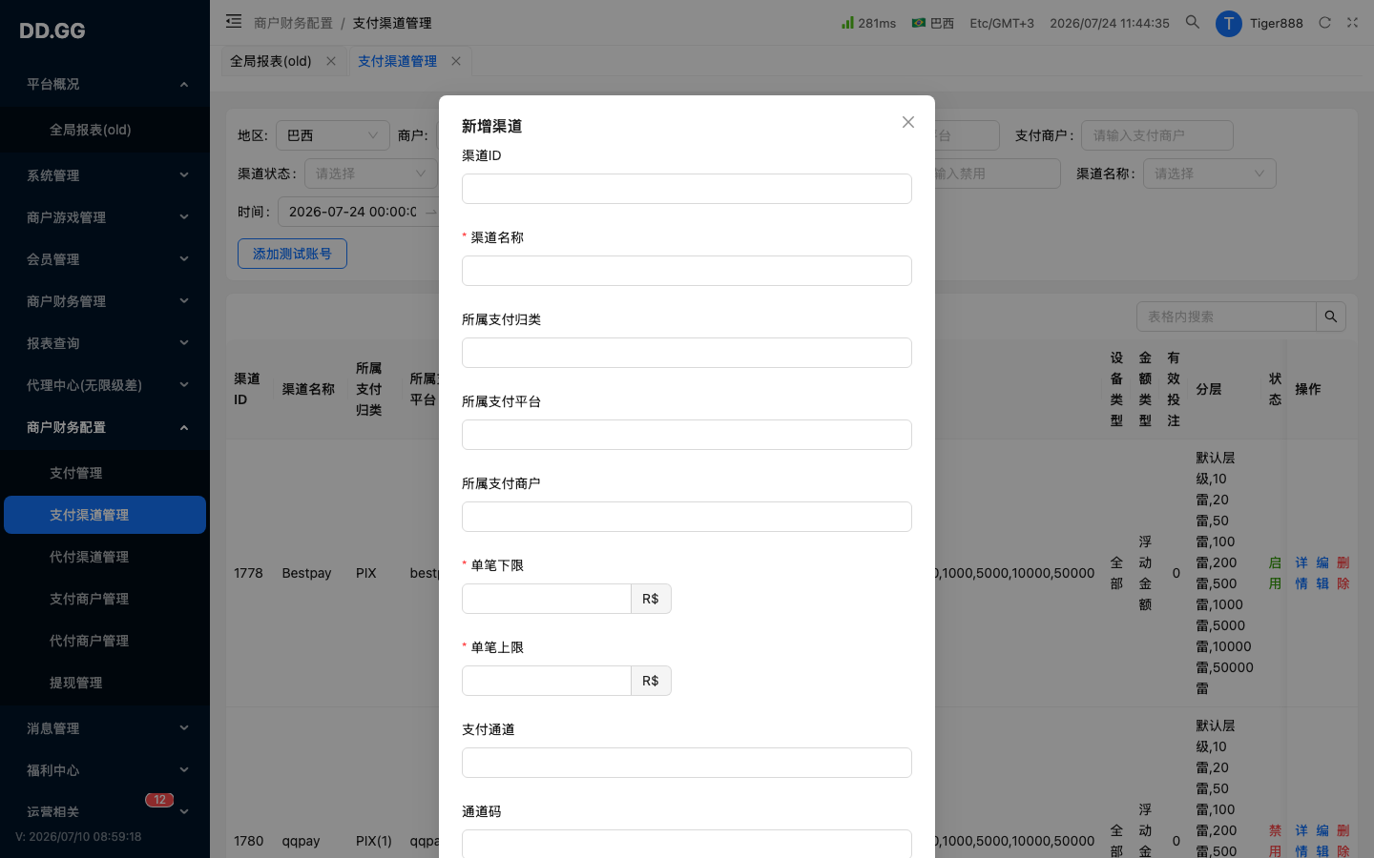The width and height of the screenshot is (1374, 858).
Task: Switch to the 支付渠道管理 tab
Action: click(397, 61)
